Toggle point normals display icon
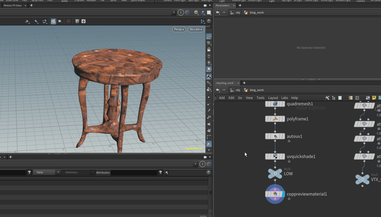Viewport: 381px width, 217px height. tap(209, 104)
